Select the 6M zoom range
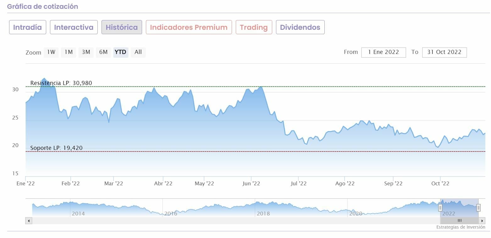This screenshot has width=491, height=238. click(103, 52)
